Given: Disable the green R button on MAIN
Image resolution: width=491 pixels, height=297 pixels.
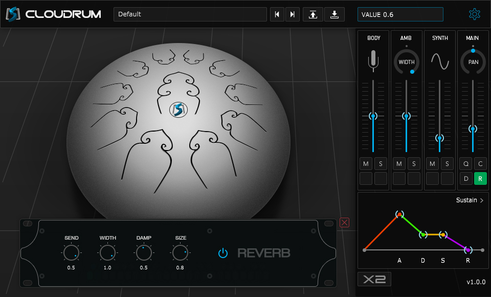Looking at the screenshot, I should tap(480, 178).
